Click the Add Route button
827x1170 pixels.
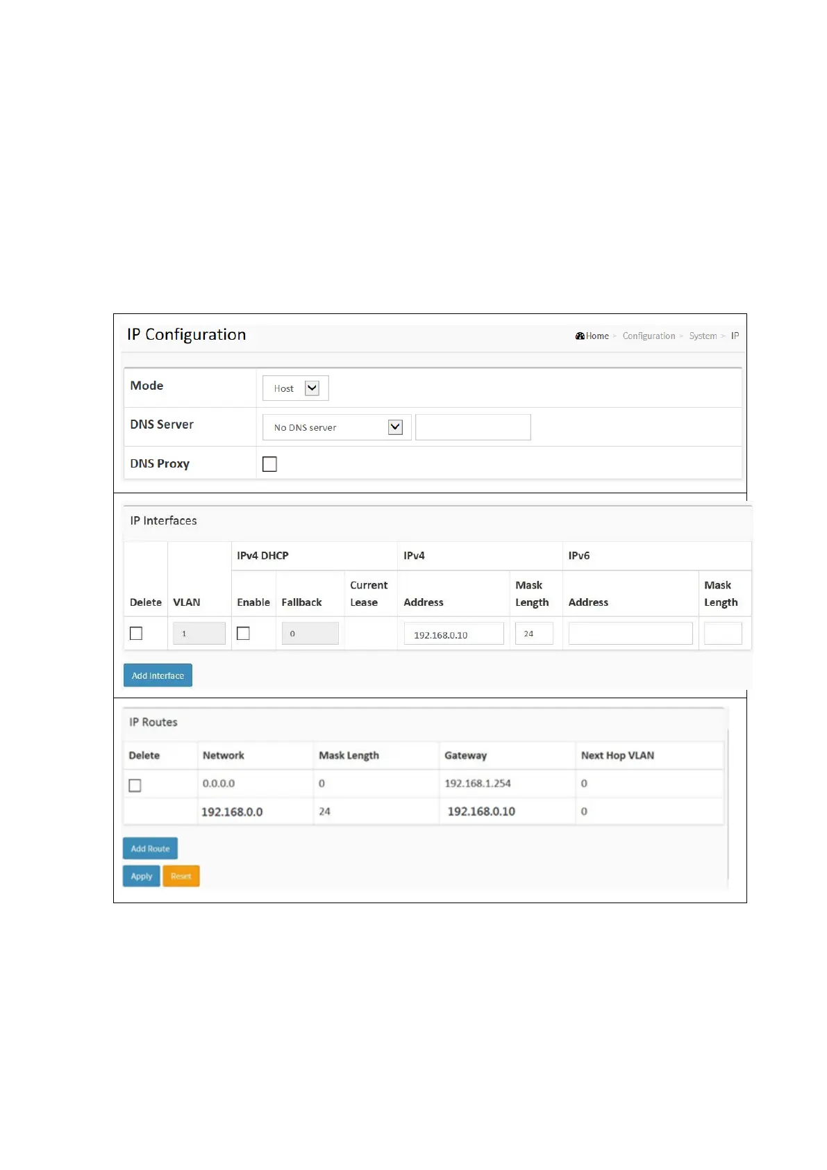[150, 848]
